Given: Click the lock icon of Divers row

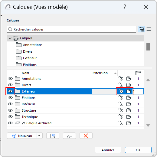Looking at the screenshot, I should (x=121, y=85).
